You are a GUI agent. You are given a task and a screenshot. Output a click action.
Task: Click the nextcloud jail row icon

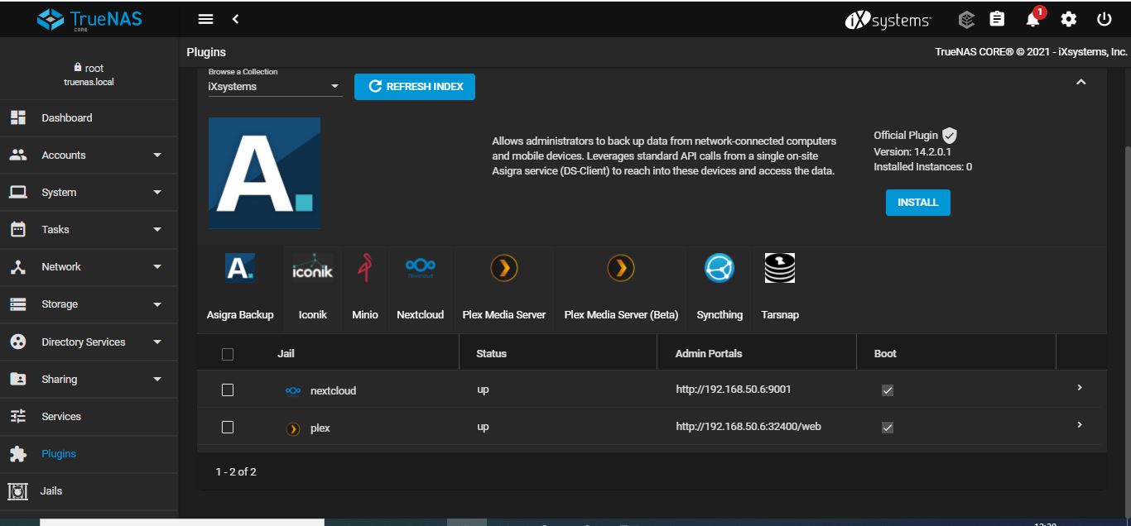click(x=293, y=391)
